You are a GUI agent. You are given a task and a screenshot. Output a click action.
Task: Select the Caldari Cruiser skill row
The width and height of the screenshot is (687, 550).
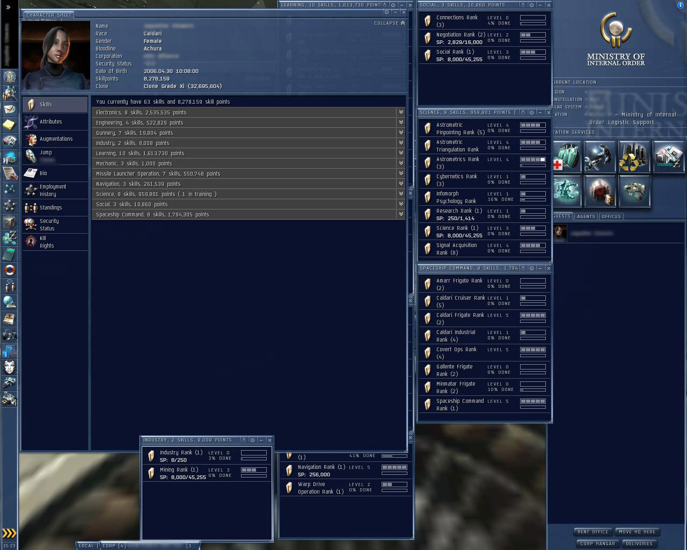pos(485,301)
